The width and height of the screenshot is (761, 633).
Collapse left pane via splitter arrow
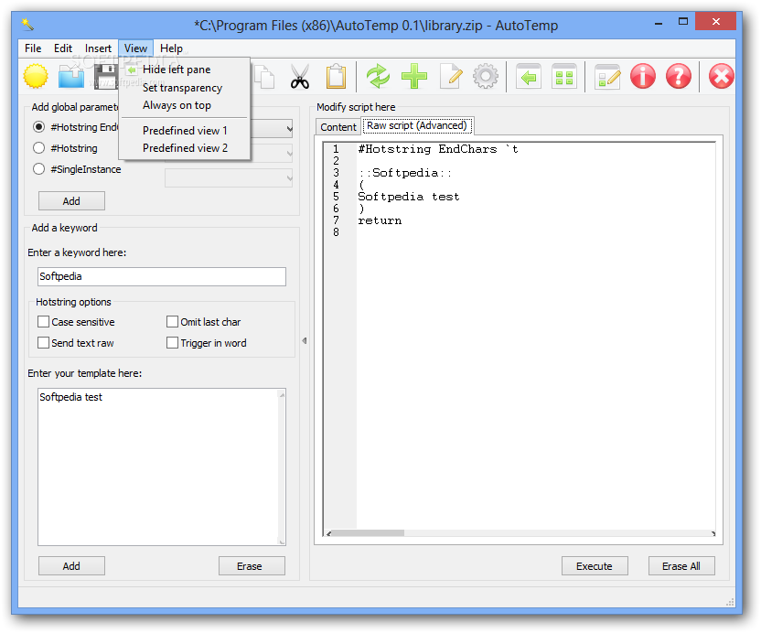tap(305, 341)
